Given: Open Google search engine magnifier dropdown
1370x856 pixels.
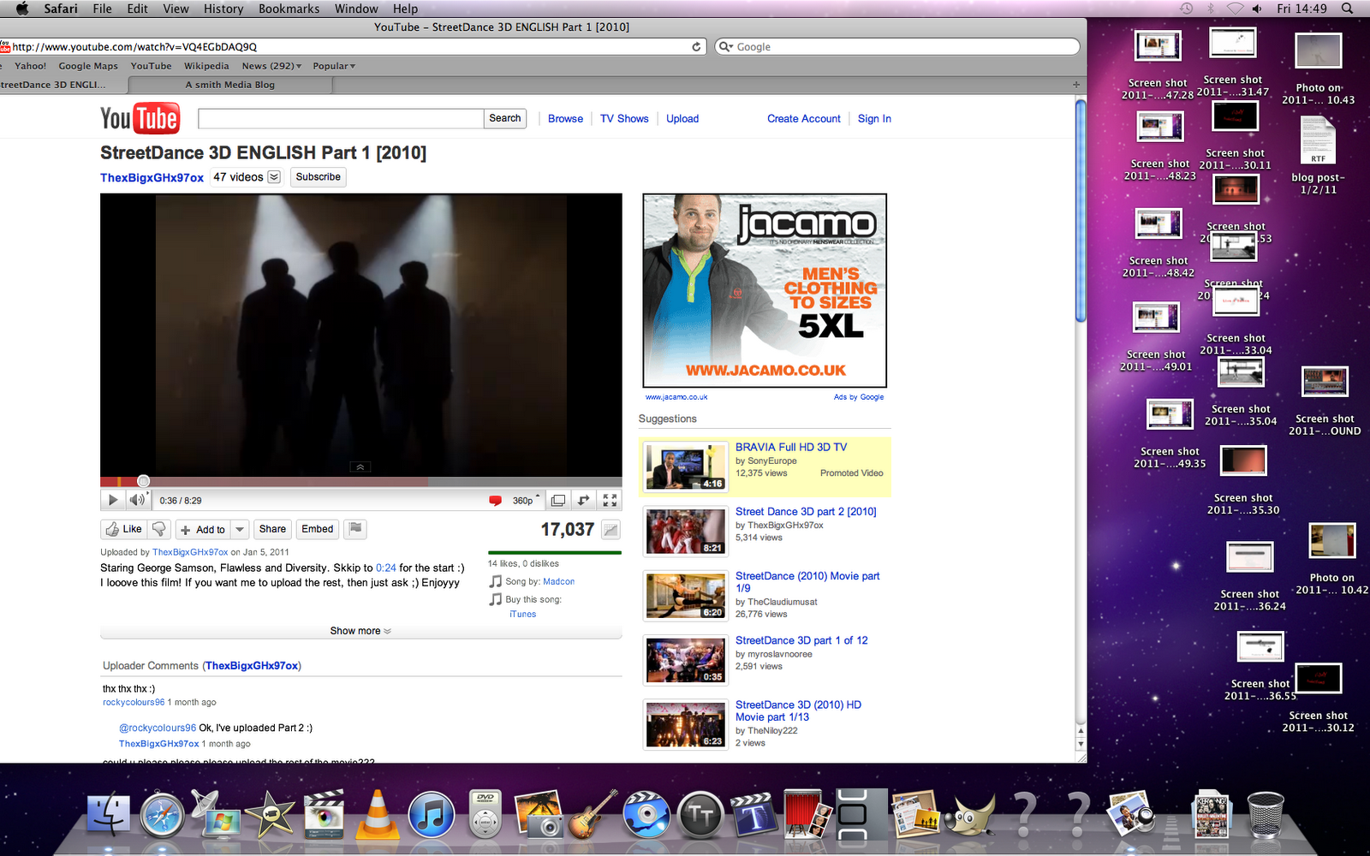Looking at the screenshot, I should point(725,47).
